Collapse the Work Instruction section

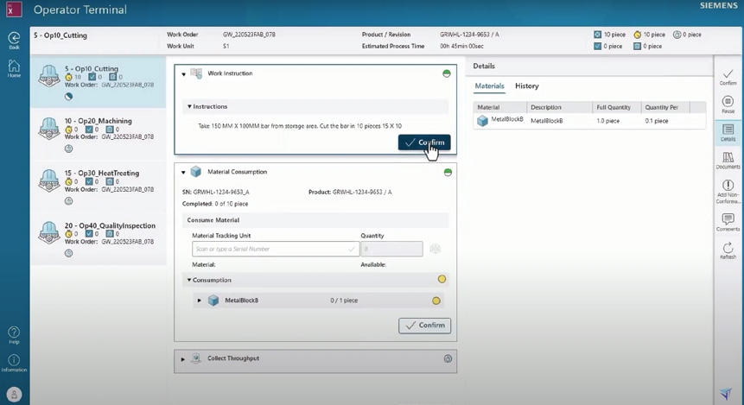point(184,74)
